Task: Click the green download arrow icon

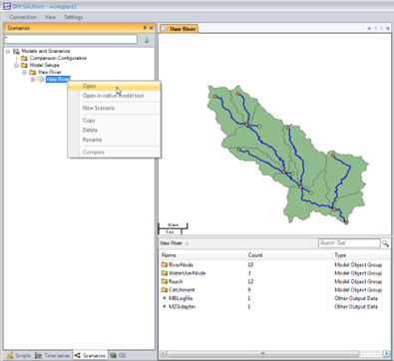Action: 147,40
